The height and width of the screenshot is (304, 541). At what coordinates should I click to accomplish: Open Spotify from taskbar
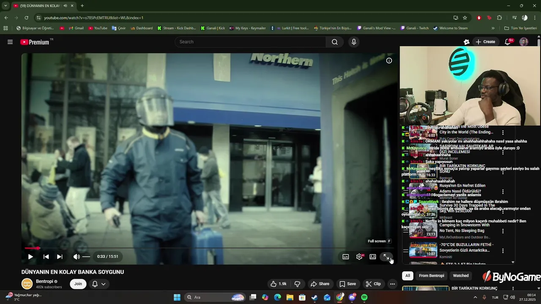click(x=364, y=297)
